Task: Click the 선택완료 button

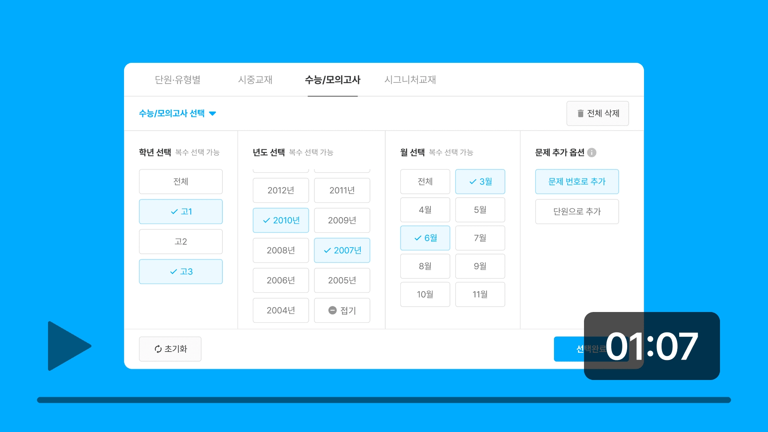Action: 569,349
